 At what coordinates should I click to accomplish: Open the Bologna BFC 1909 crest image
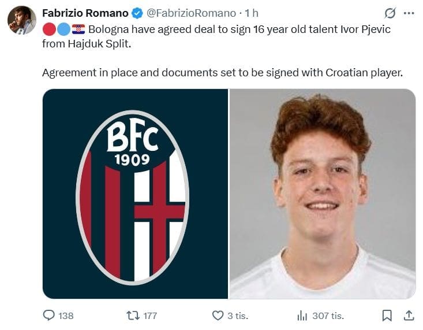pos(135,194)
